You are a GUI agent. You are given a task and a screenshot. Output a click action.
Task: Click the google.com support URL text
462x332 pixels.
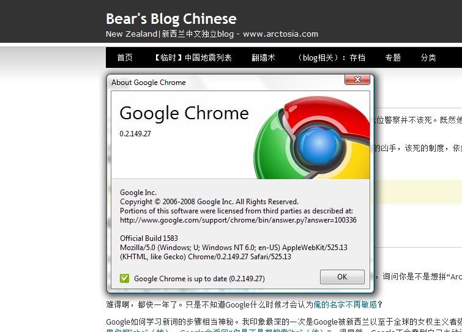pyautogui.click(x=238, y=220)
